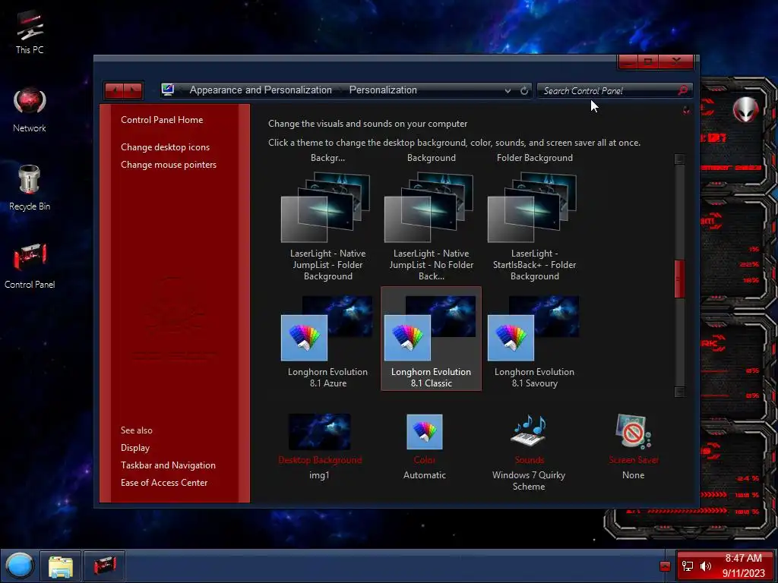The image size is (778, 583).
Task: Click the 'Automatic' color label
Action: 425,475
